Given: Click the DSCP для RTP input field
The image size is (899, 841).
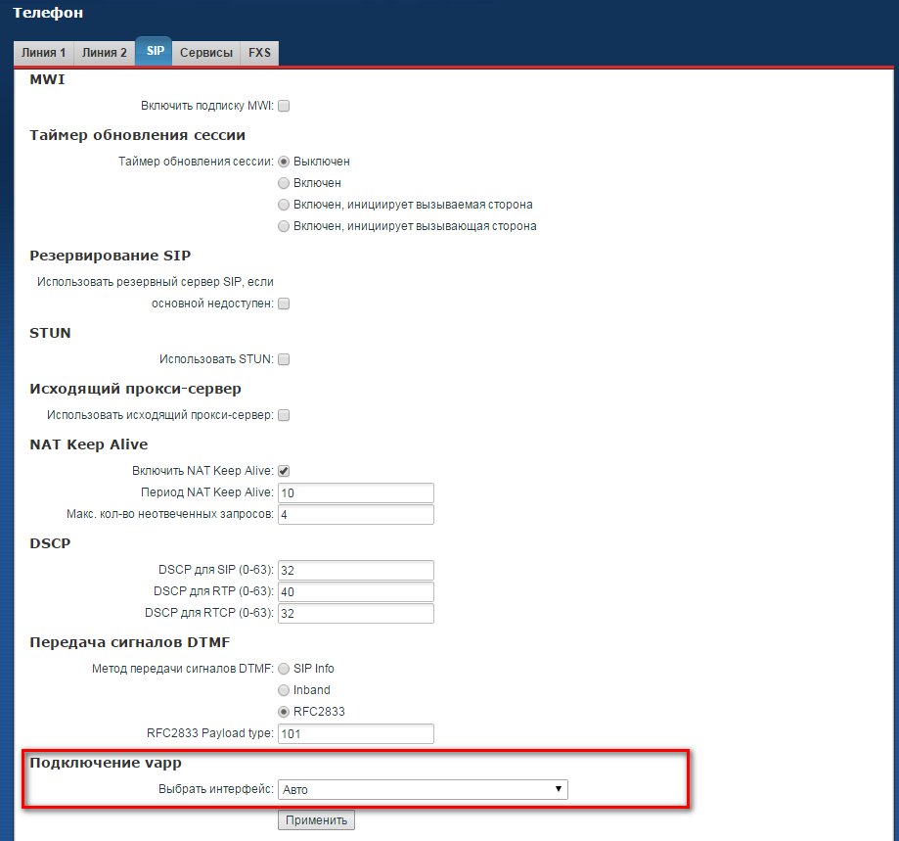Looking at the screenshot, I should [356, 592].
